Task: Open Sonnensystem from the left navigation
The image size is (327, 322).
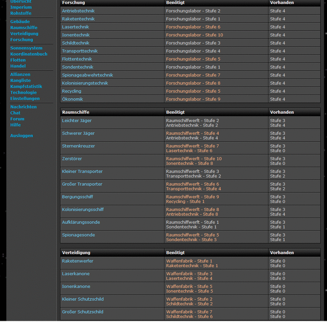Action: tap(26, 48)
